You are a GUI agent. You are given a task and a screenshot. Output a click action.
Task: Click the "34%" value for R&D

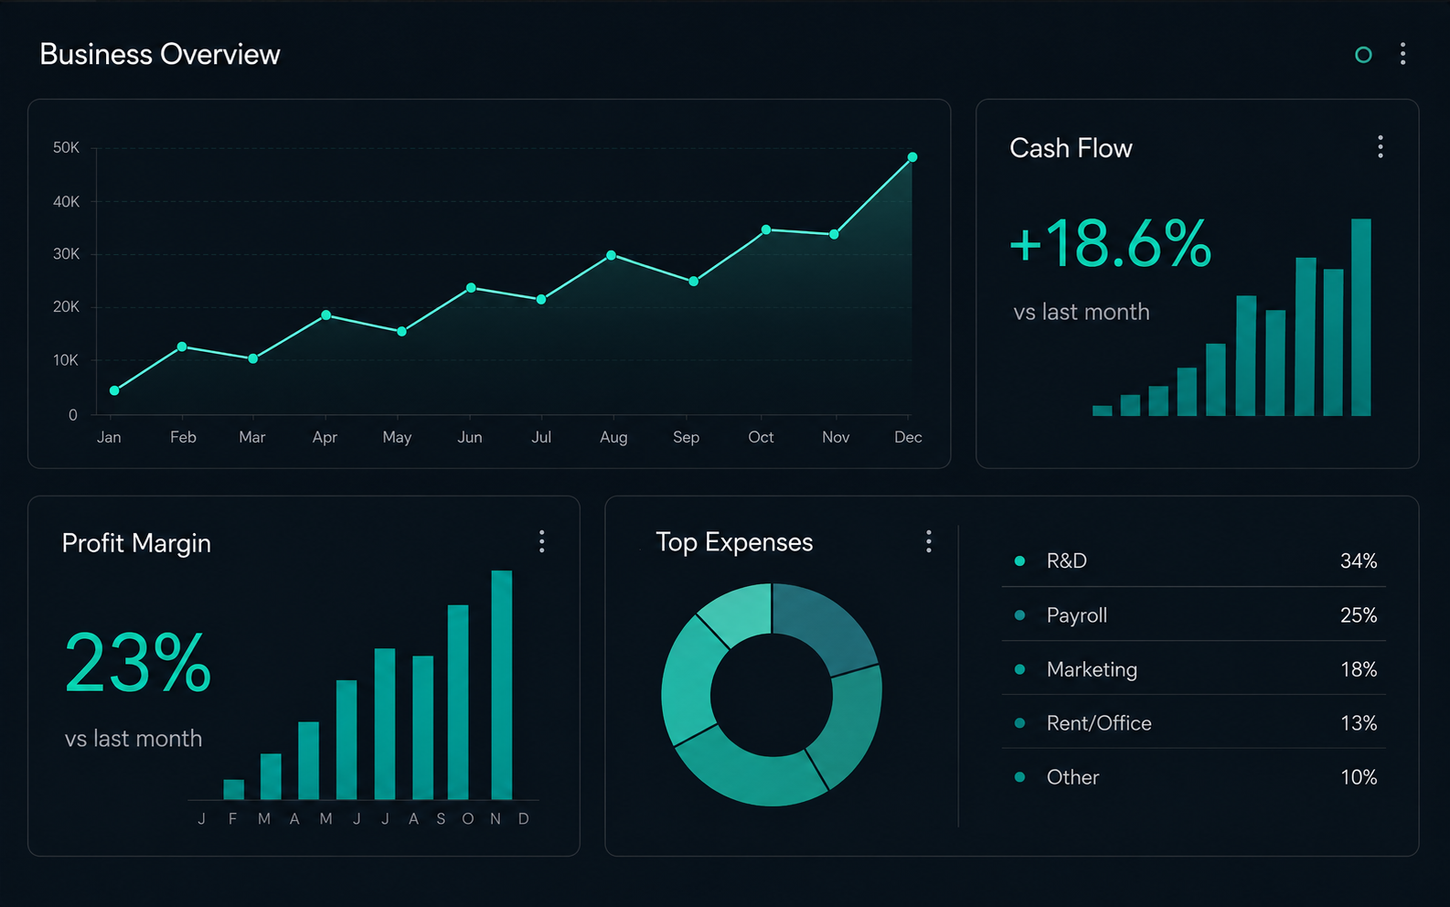click(1359, 560)
